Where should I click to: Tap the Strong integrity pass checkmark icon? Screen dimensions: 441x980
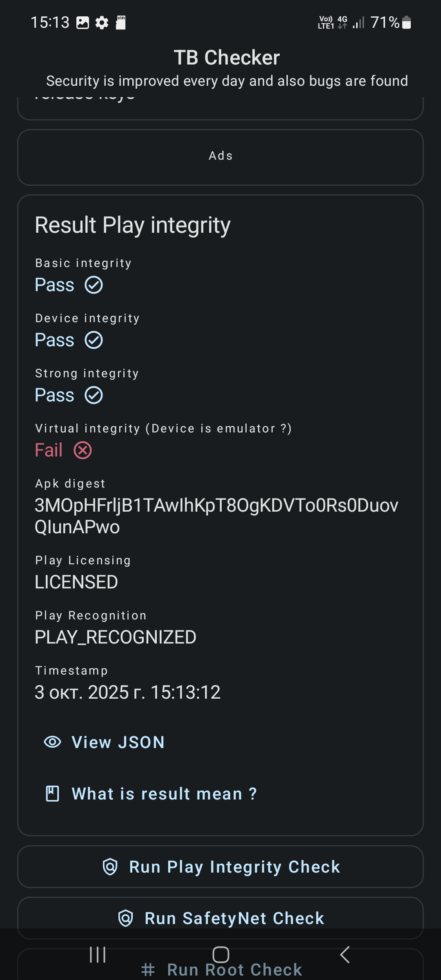[94, 395]
